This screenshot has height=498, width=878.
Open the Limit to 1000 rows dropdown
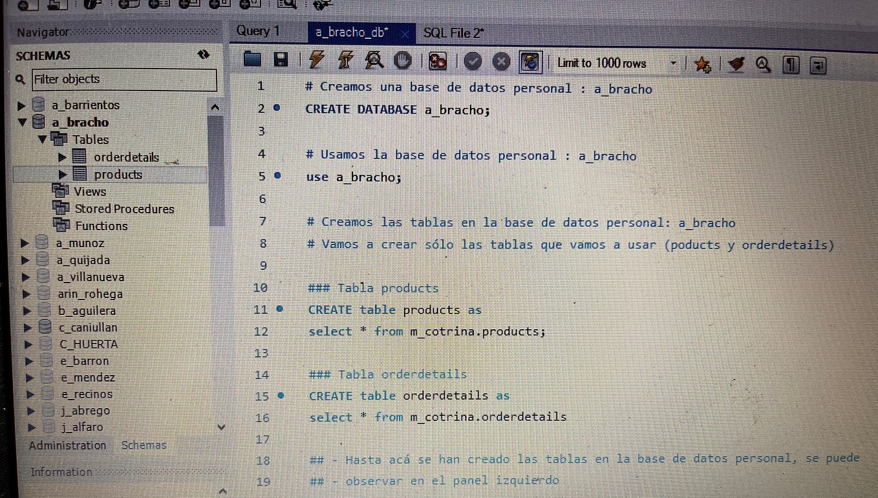[673, 63]
